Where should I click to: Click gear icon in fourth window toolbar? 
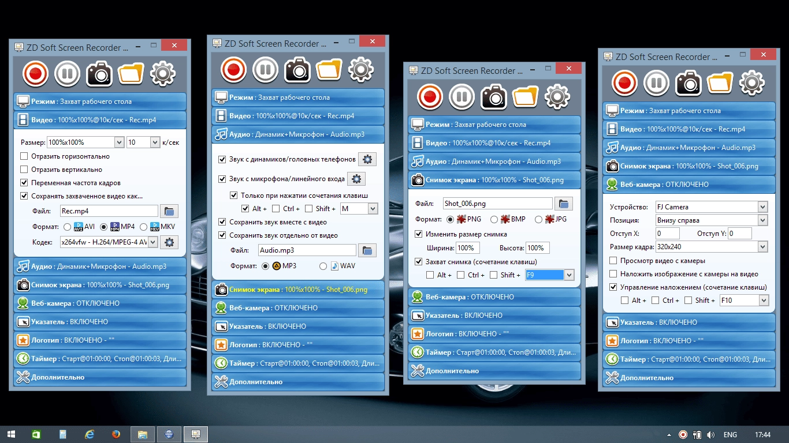(752, 83)
